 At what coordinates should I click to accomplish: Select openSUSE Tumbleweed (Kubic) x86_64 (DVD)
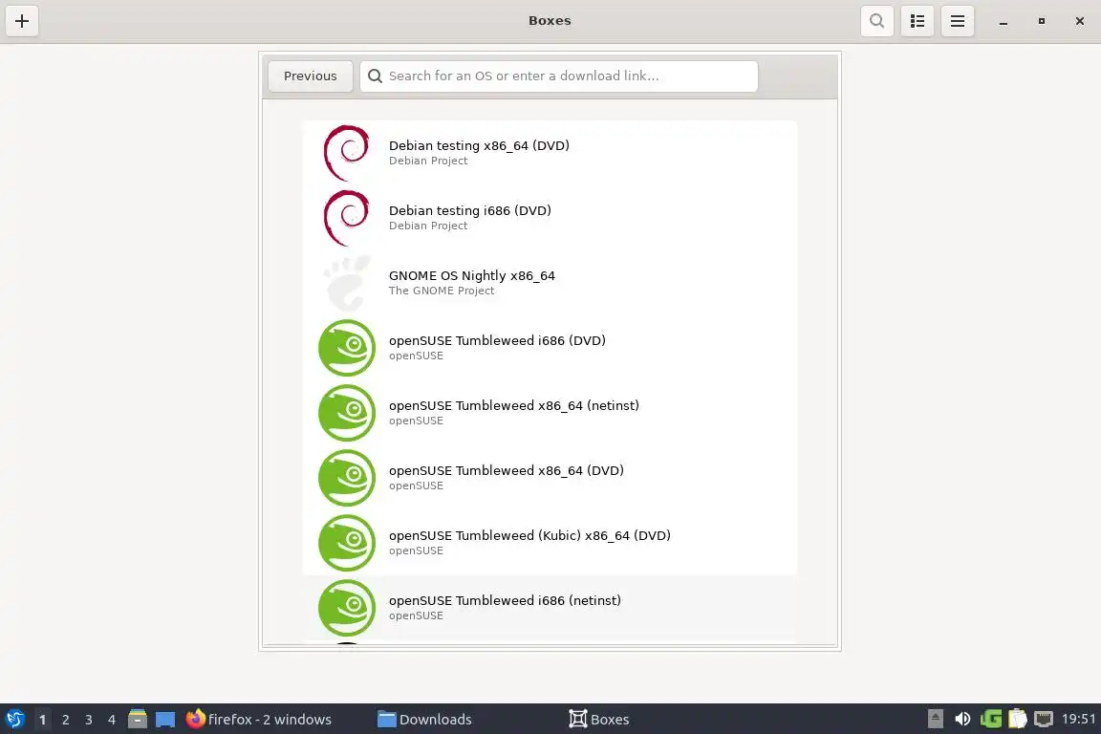550,542
